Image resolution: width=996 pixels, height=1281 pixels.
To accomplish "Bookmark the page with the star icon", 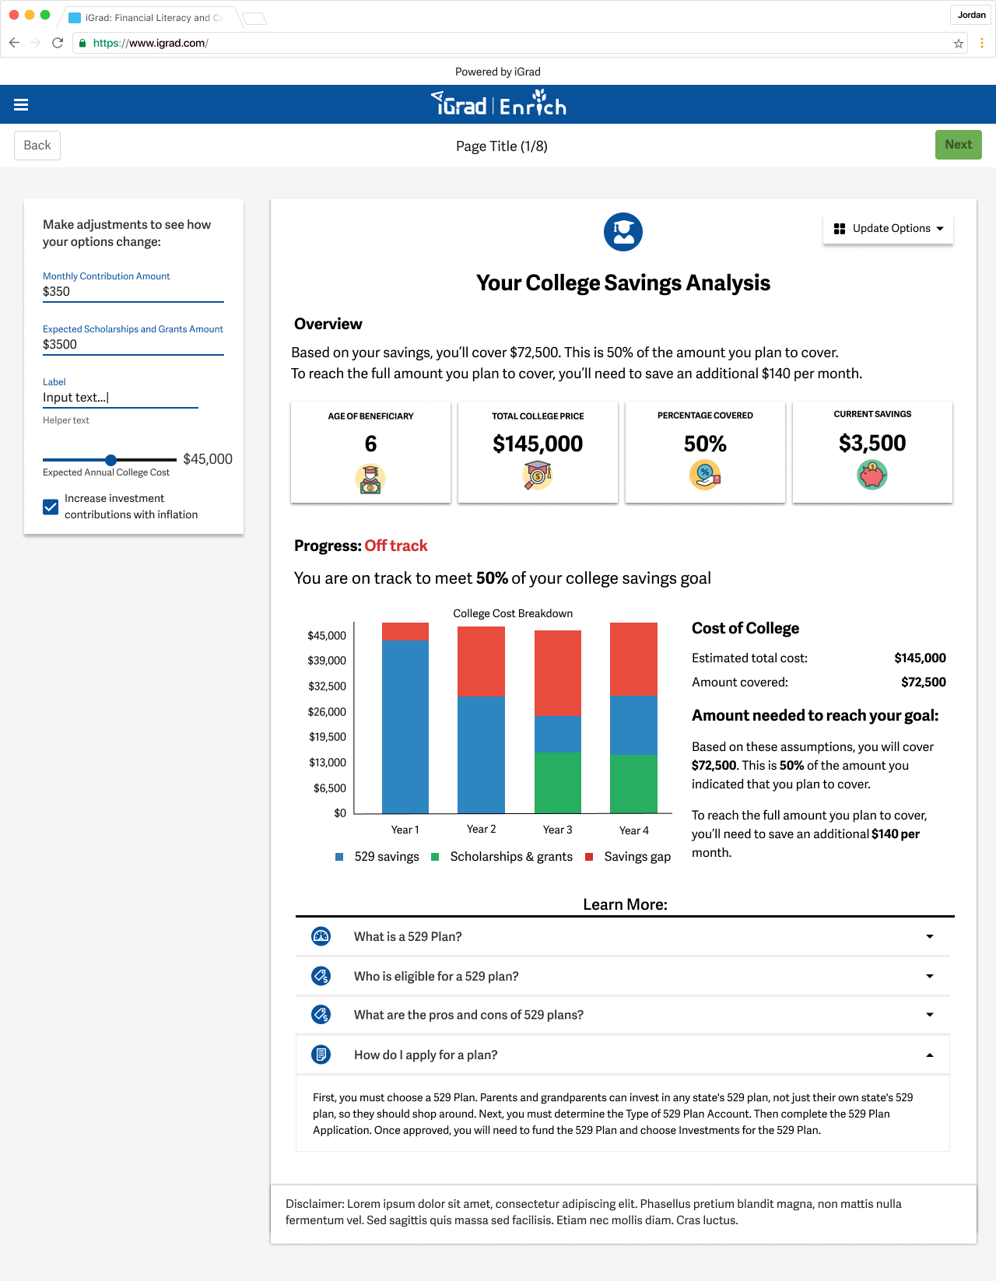I will 959,44.
